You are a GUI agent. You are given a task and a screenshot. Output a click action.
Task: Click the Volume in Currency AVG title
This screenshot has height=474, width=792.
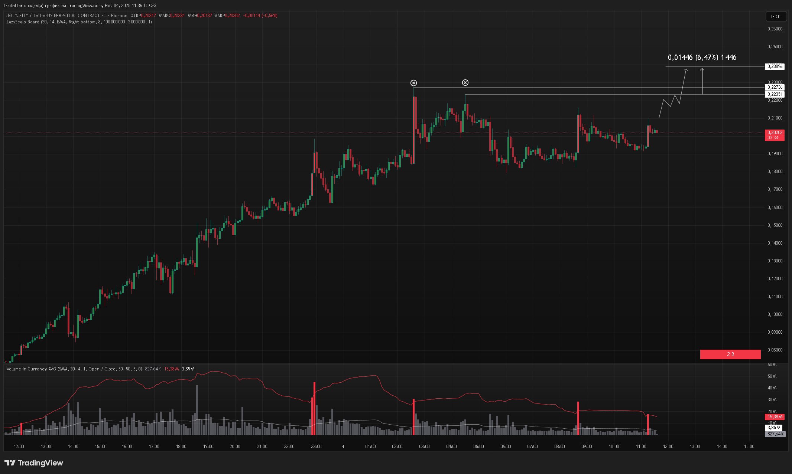pos(32,369)
